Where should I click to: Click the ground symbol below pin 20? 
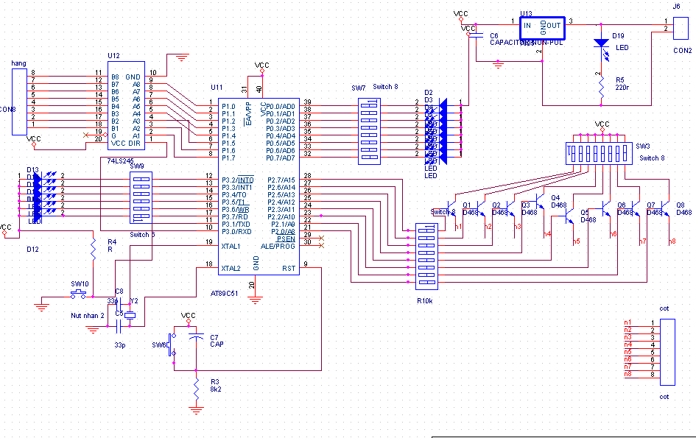pos(256,300)
